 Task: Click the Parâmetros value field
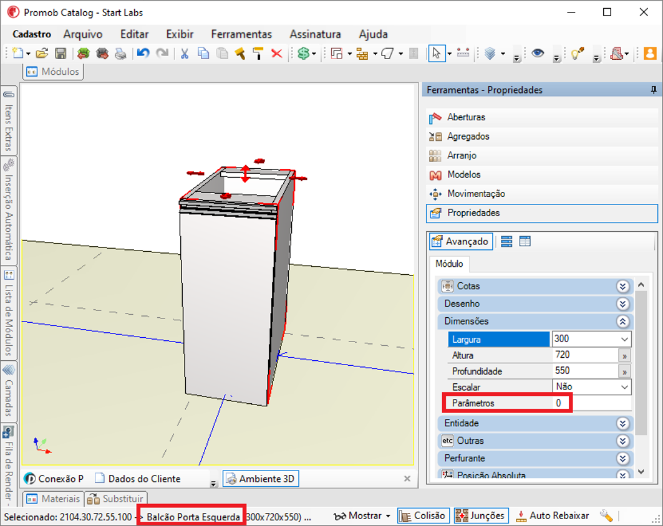click(592, 403)
